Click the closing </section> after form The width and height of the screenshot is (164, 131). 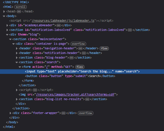[27, 85]
